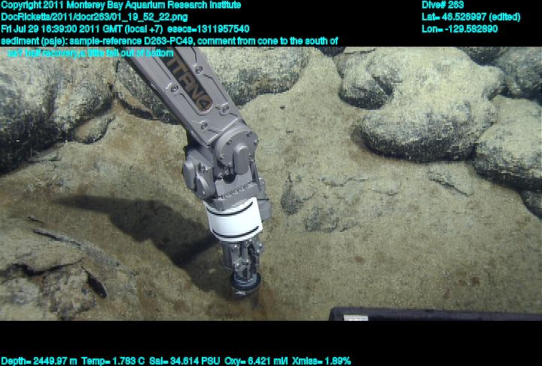Click the Copyright 2011 Monterey Bay Aquarium text

coord(121,5)
